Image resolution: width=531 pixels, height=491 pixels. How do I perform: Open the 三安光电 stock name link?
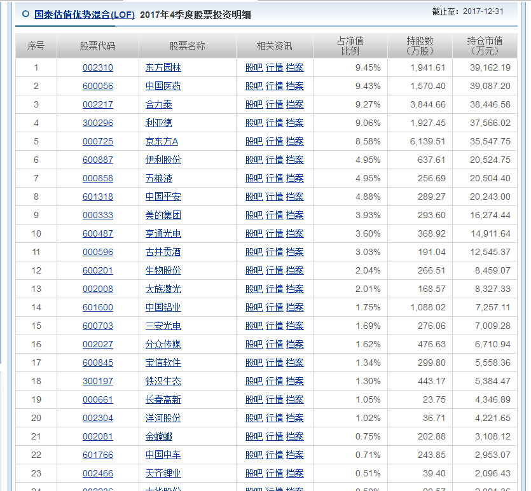163,326
